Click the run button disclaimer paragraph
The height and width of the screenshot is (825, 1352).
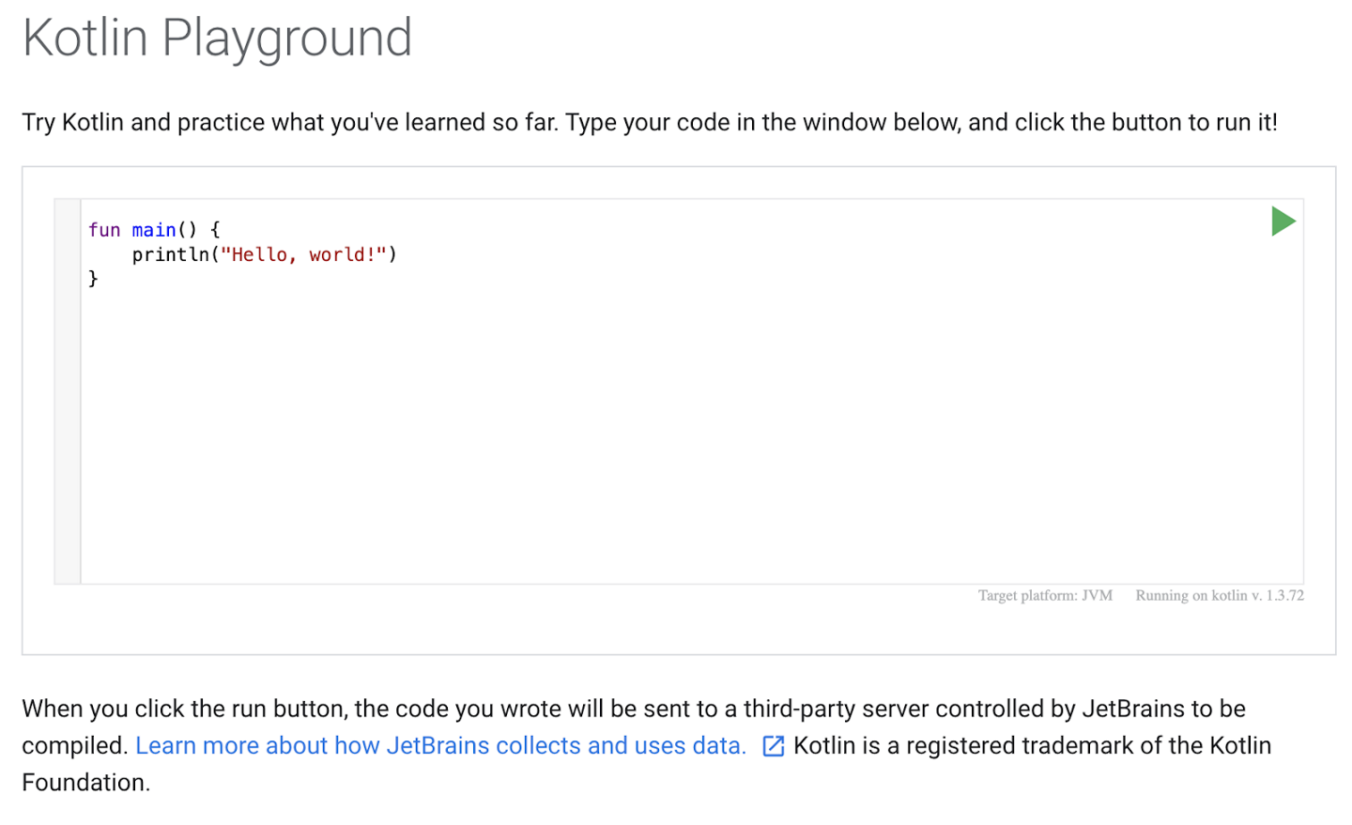click(646, 745)
